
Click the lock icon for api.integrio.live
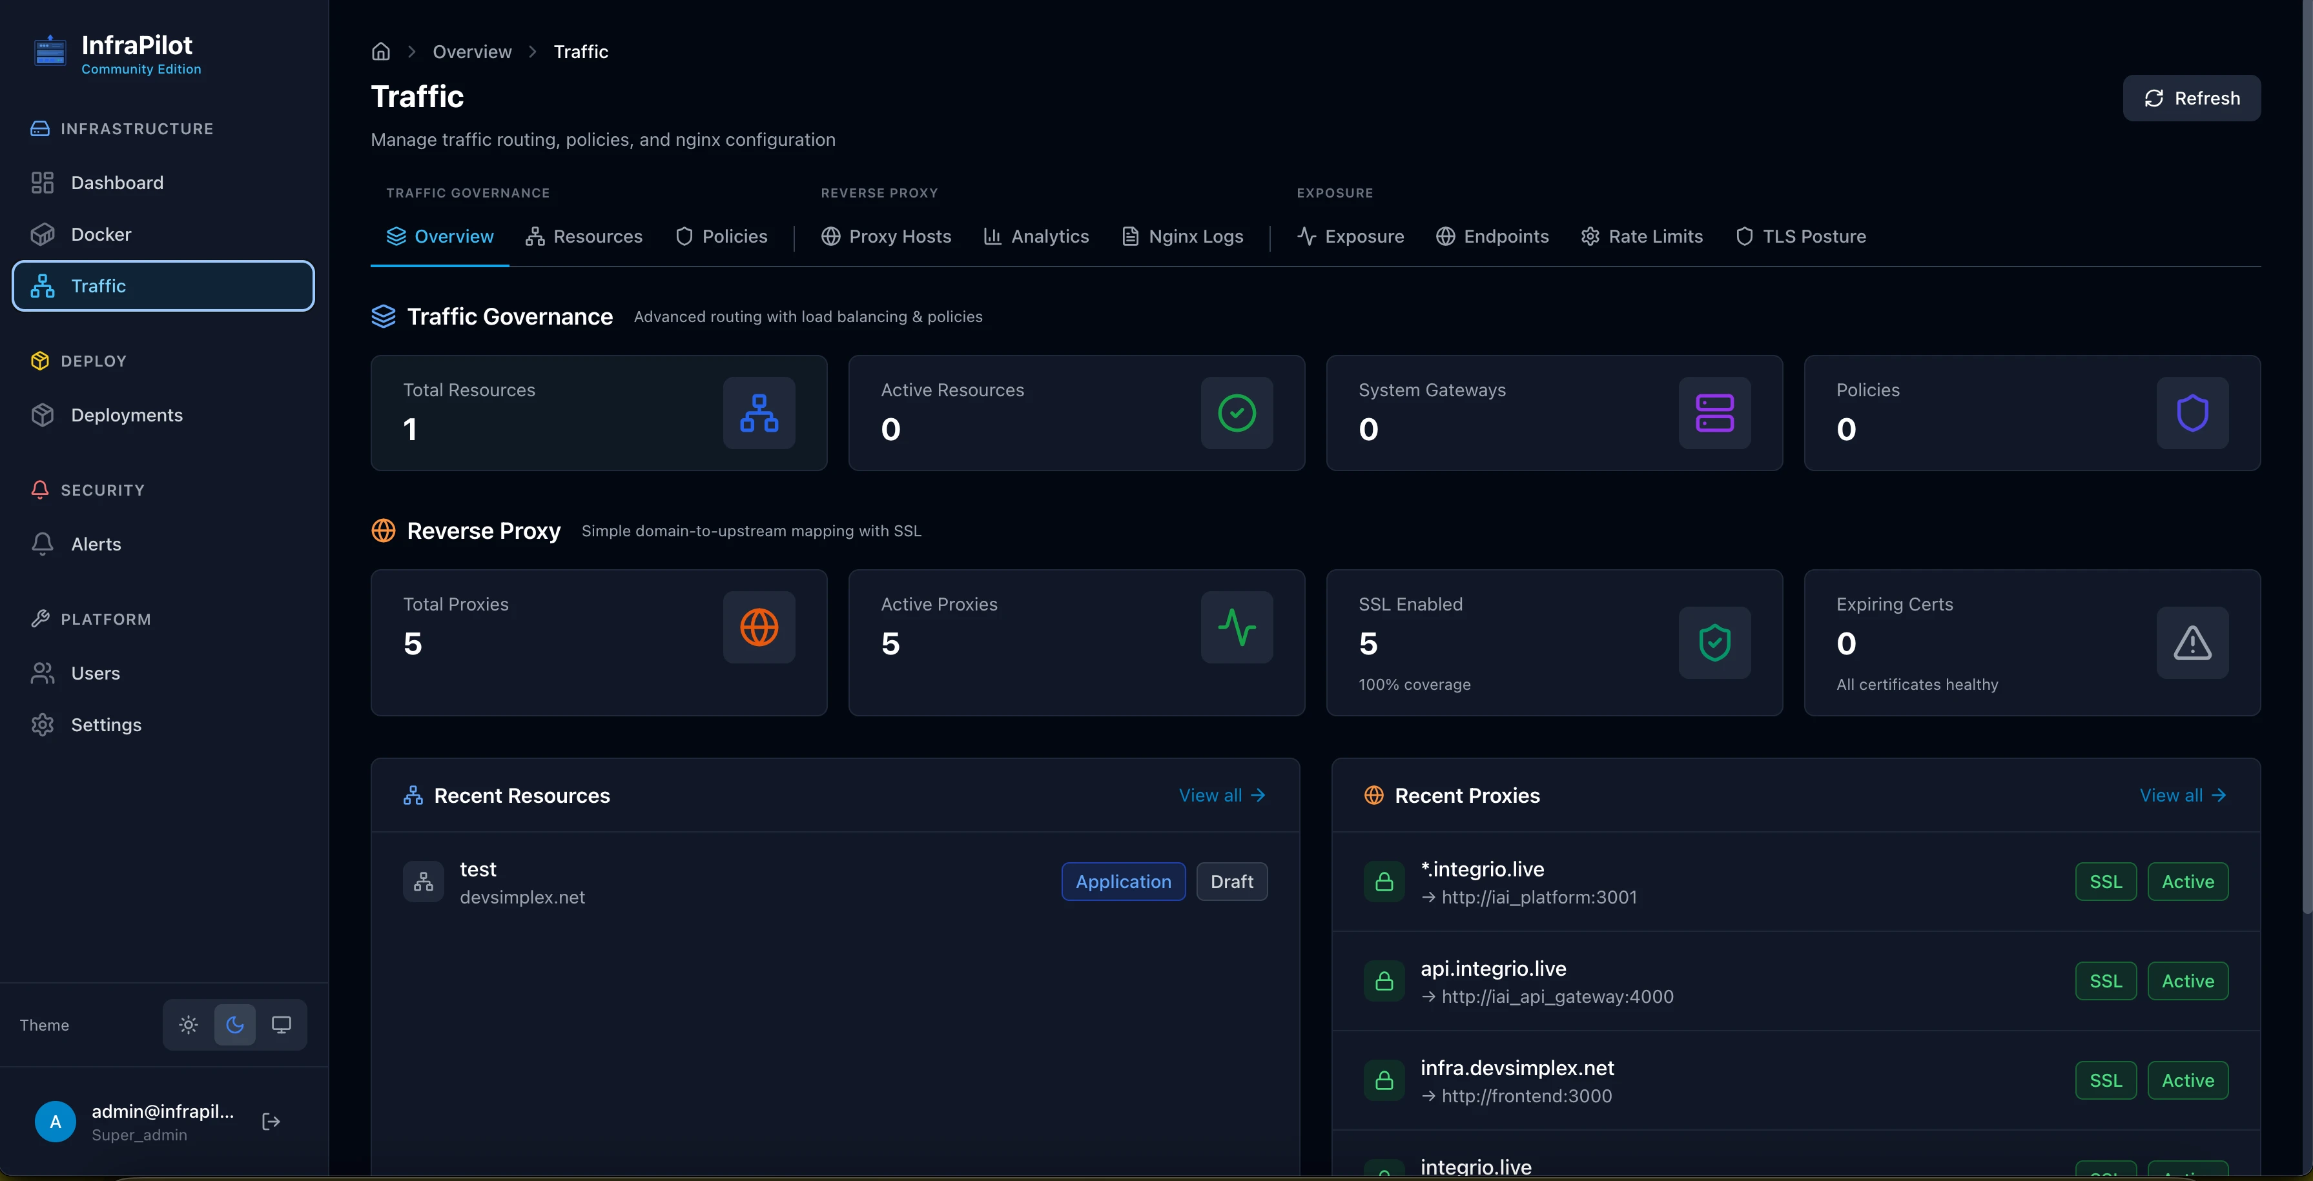tap(1384, 981)
